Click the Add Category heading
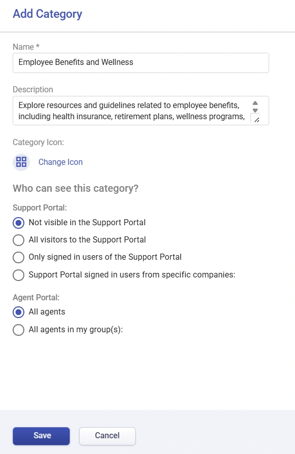The image size is (295, 454). [x=48, y=14]
